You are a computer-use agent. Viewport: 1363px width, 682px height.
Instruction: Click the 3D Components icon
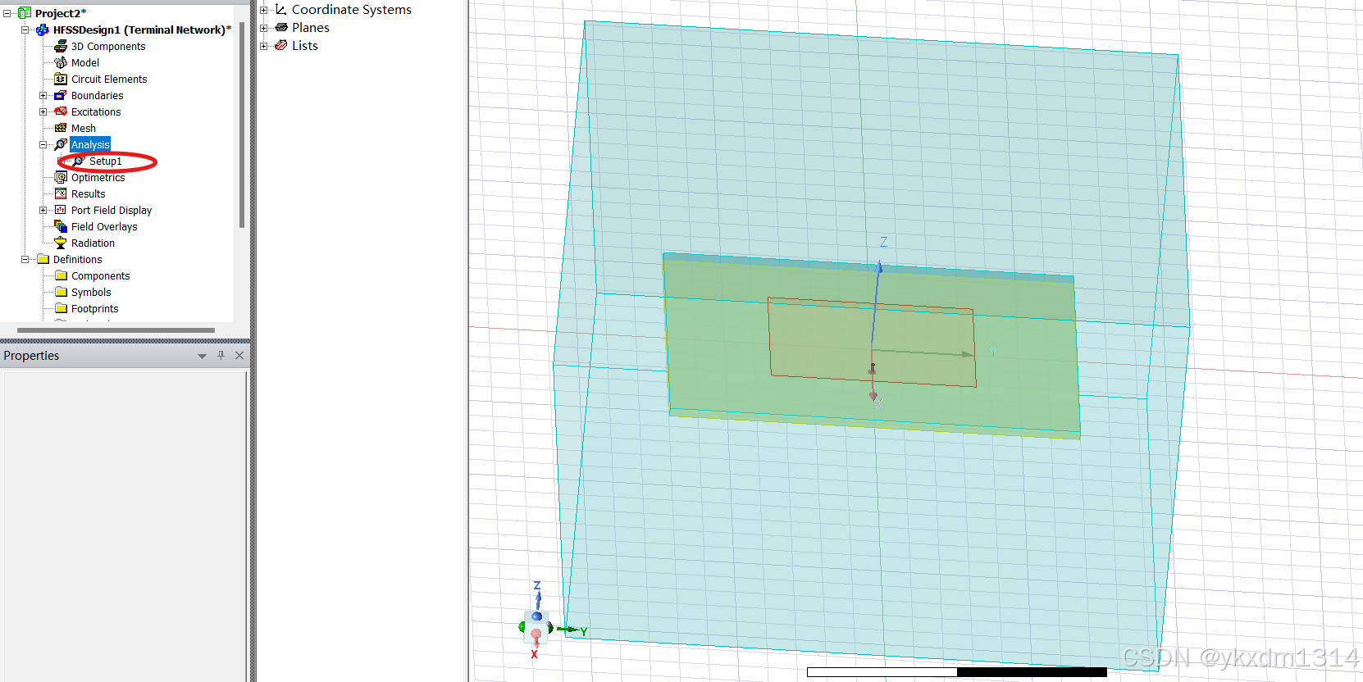pos(61,46)
